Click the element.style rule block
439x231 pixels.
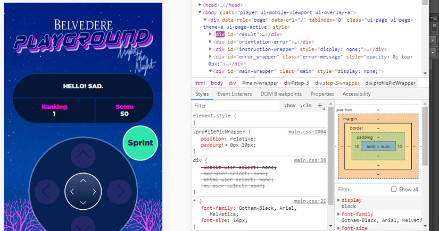coord(259,119)
